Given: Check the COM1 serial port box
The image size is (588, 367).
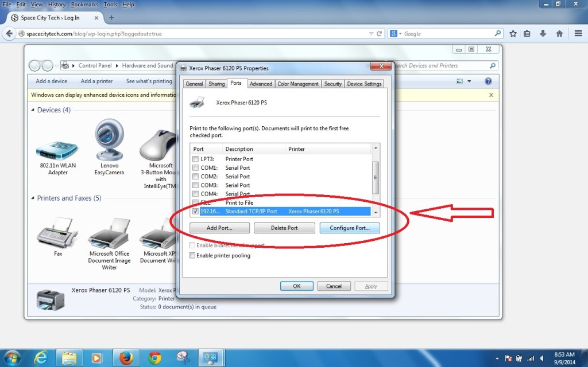Looking at the screenshot, I should tap(195, 168).
